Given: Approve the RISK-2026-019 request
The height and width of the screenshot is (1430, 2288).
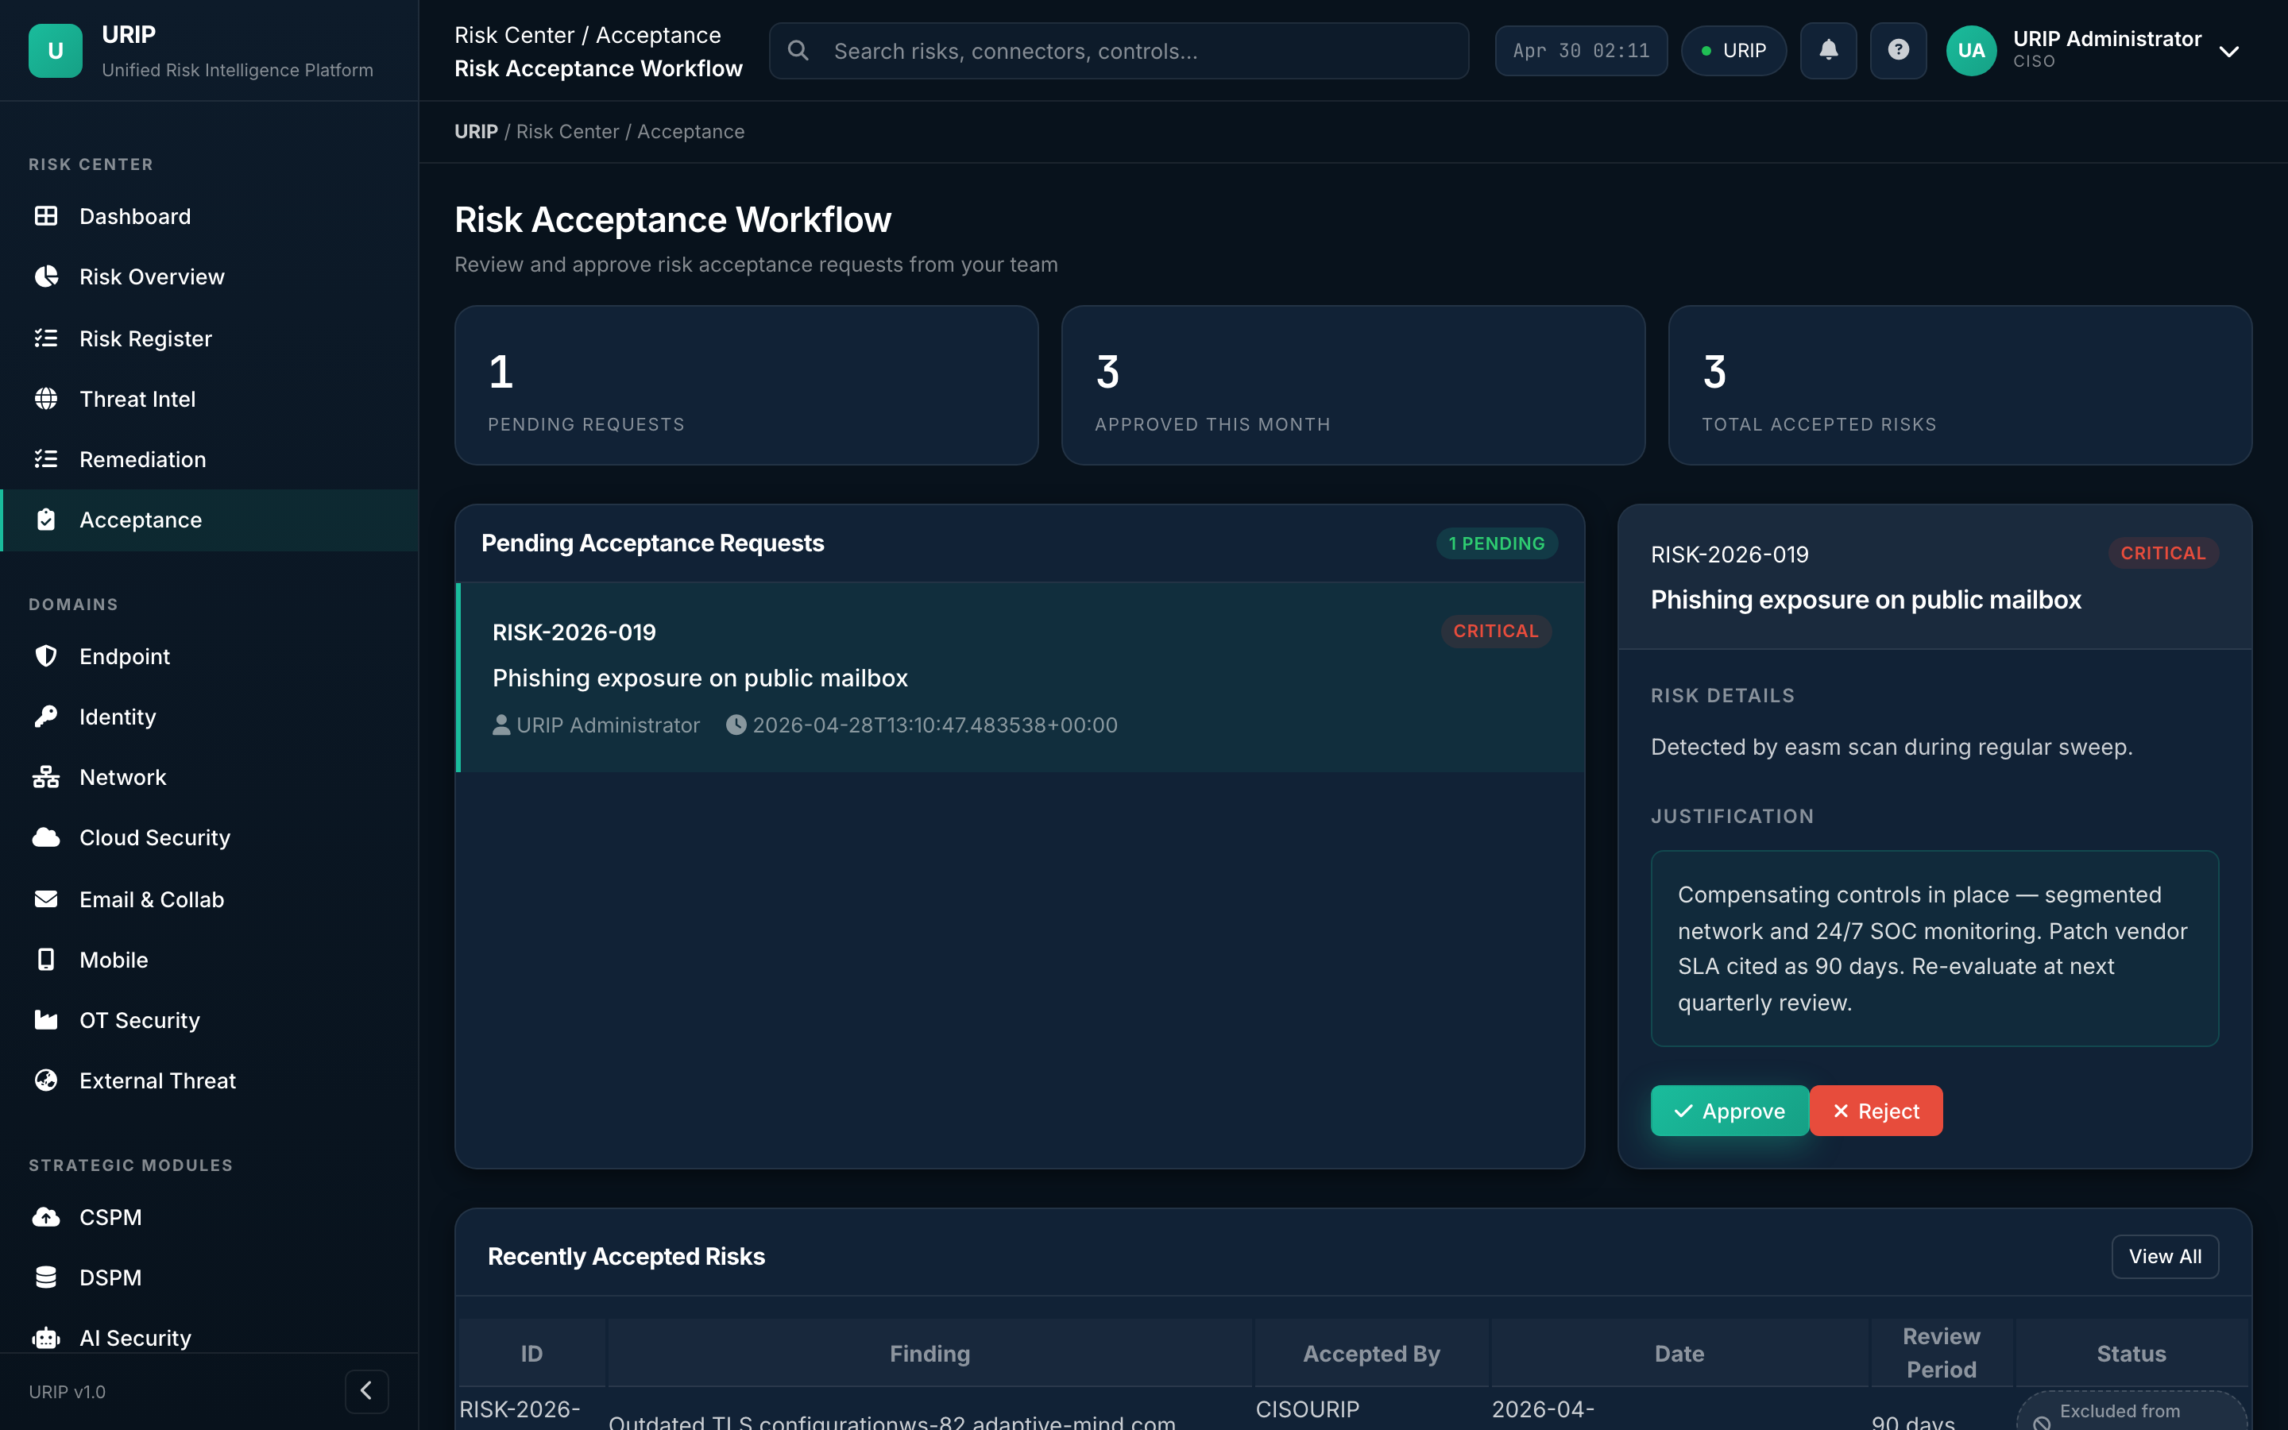Looking at the screenshot, I should click(x=1730, y=1111).
